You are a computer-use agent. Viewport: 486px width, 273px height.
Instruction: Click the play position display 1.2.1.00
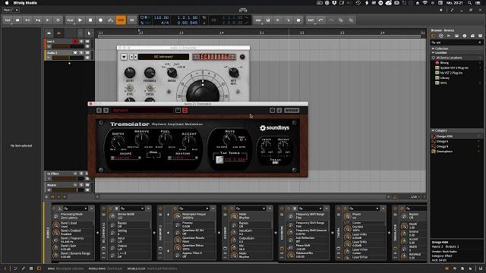(188, 17)
